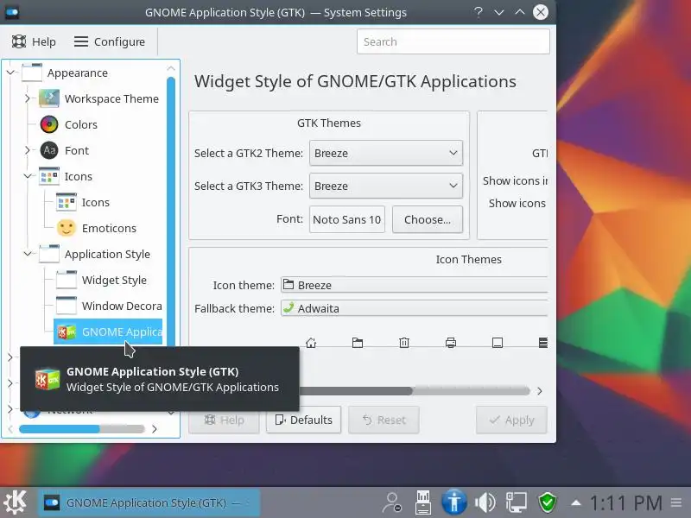Click the trash preview icon
The width and height of the screenshot is (691, 518).
pos(404,343)
